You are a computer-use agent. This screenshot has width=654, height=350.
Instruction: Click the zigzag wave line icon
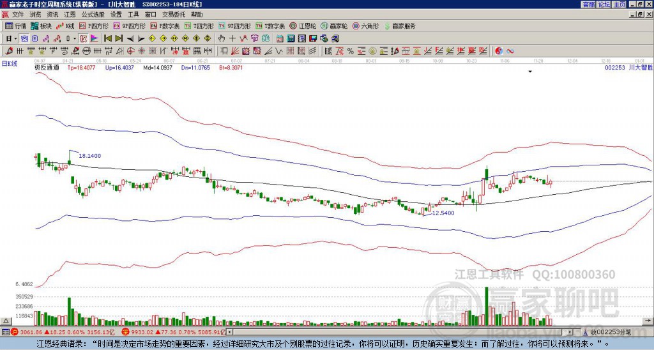(x=278, y=51)
